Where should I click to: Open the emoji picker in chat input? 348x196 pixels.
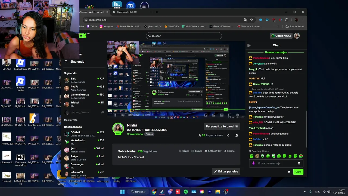coord(299,163)
